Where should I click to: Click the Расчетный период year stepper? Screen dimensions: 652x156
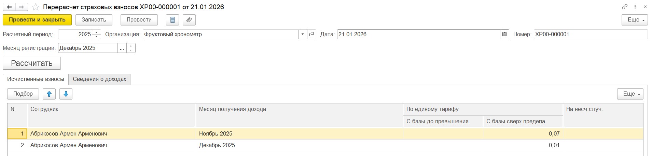97,34
